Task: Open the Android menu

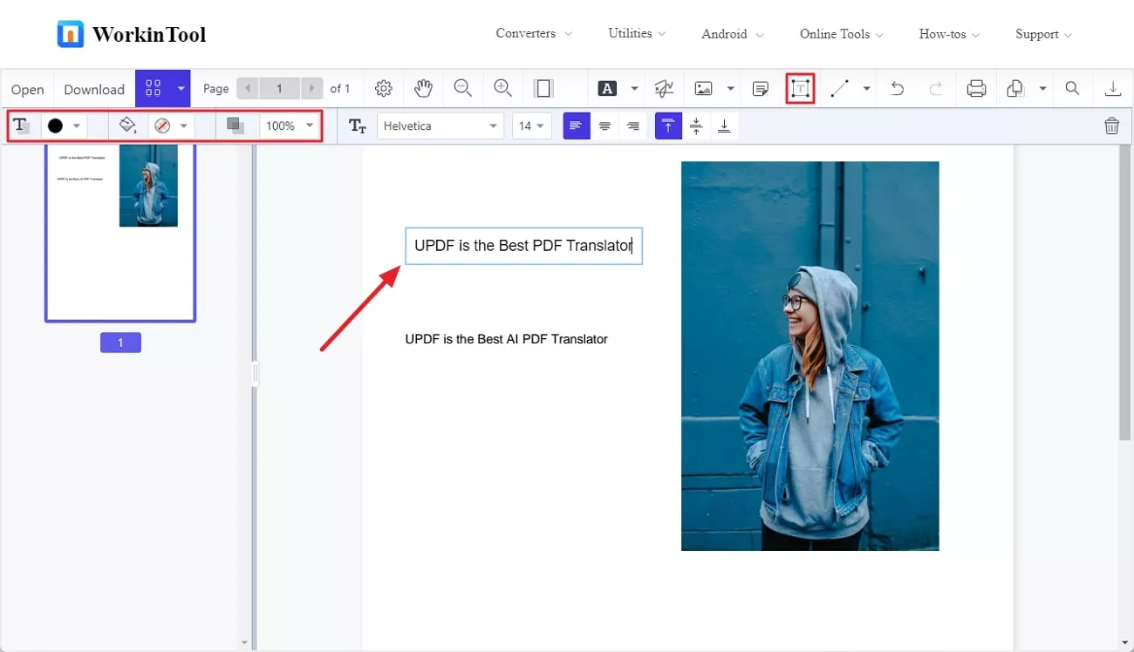Action: 733,34
